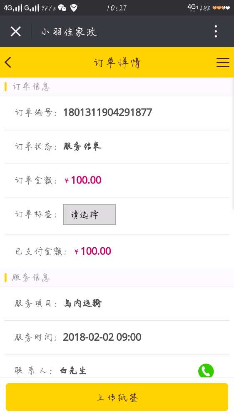Open the three-dot overflow menu
The height and width of the screenshot is (417, 234).
(216, 31)
